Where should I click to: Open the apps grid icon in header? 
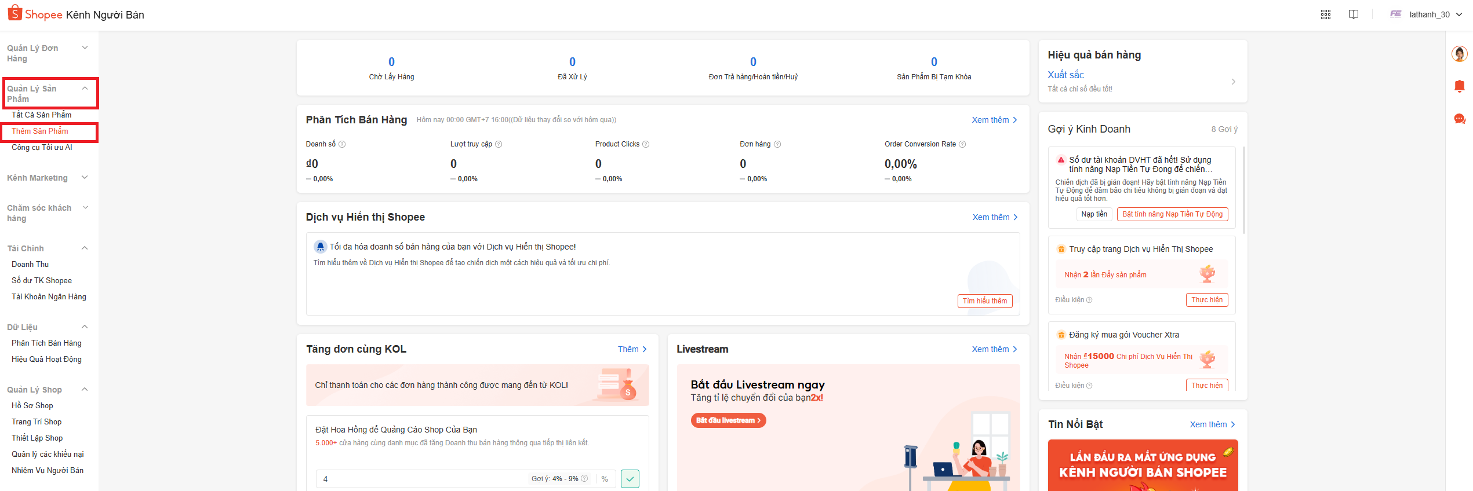click(1325, 14)
